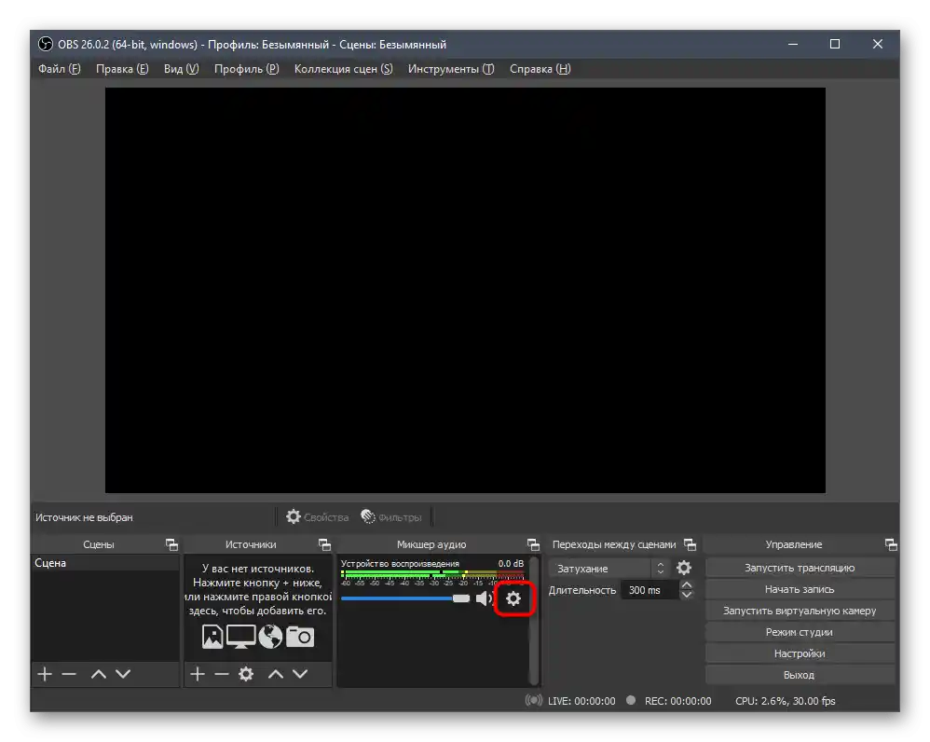Click the Начать запись button

pyautogui.click(x=800, y=589)
